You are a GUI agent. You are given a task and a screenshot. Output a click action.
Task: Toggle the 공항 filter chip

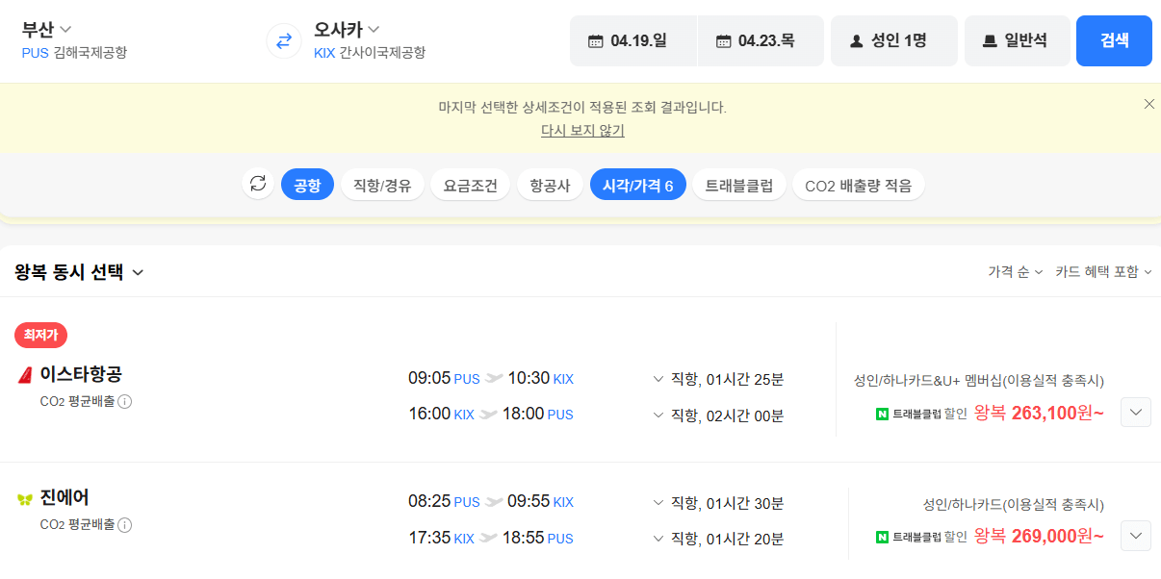(307, 184)
